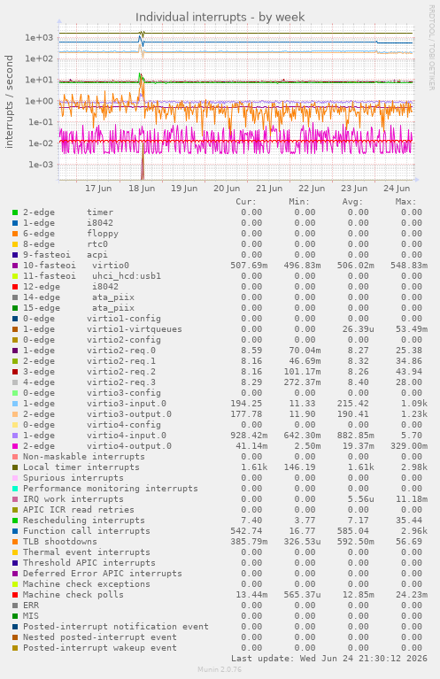Click the red Machine check polls swatch
Viewport: 440px width, 679px height.
point(15,595)
